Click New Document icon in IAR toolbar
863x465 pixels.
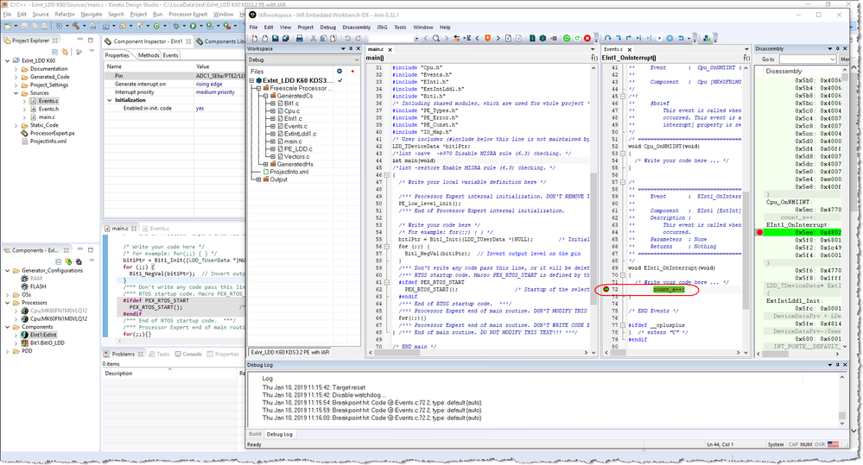(254, 39)
